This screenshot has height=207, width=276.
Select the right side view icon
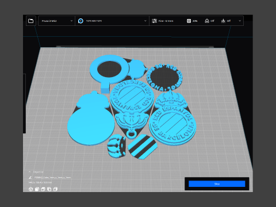55,189
